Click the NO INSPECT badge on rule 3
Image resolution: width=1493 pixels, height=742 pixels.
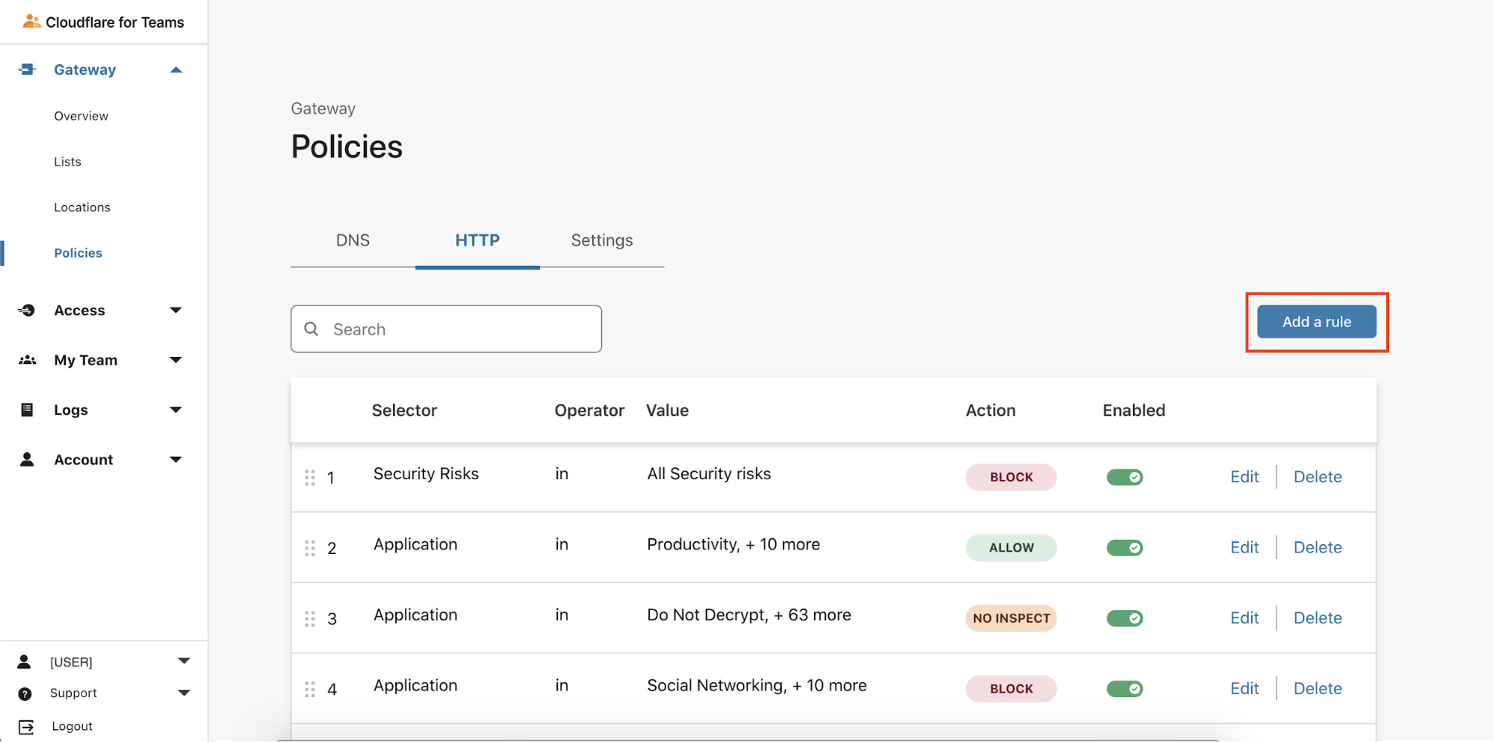(1011, 618)
